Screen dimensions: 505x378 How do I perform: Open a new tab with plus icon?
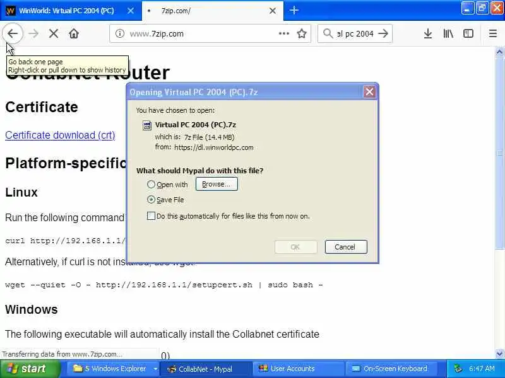[x=294, y=11]
